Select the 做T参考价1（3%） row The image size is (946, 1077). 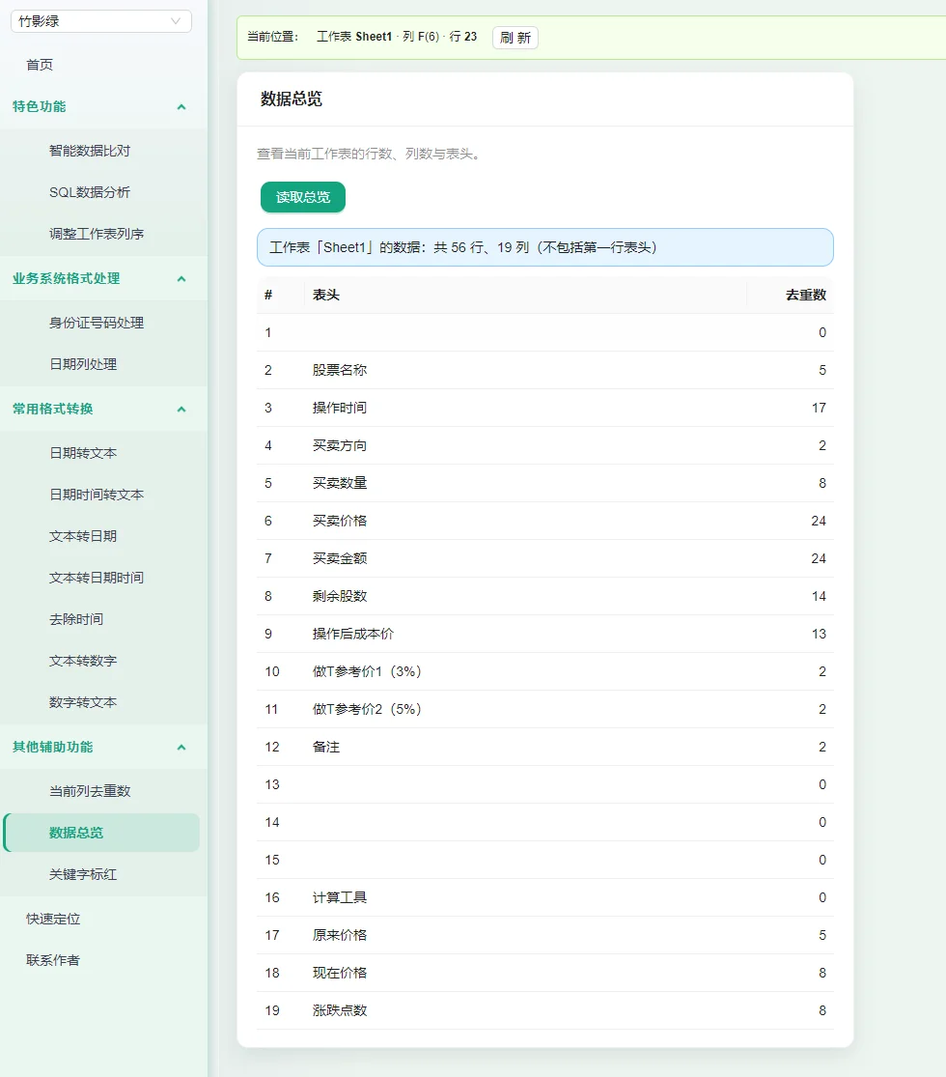545,671
